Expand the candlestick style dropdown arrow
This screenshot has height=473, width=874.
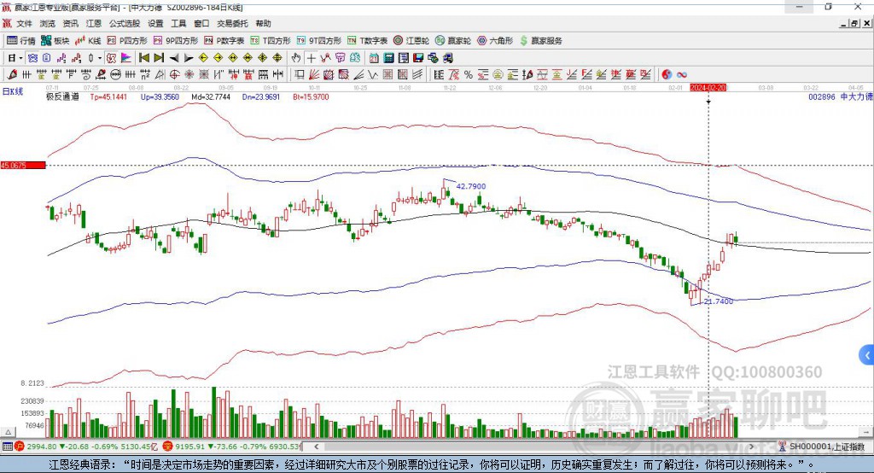click(100, 58)
